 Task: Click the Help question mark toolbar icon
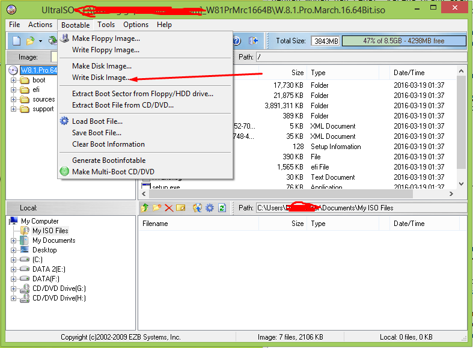pyautogui.click(x=237, y=41)
